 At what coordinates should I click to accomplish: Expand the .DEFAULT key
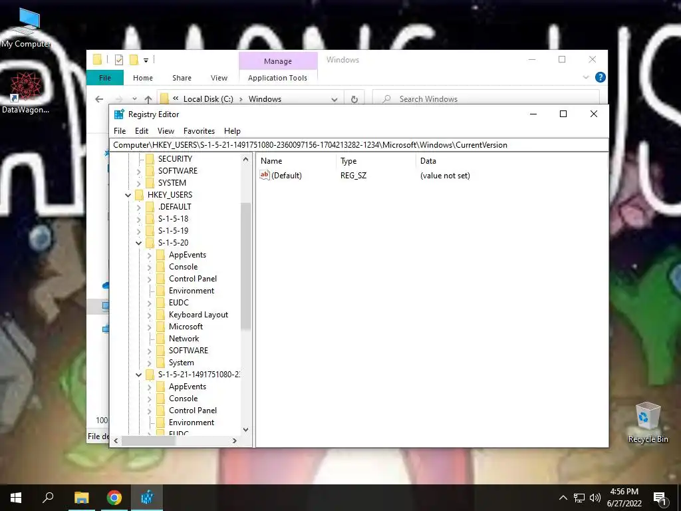point(138,208)
